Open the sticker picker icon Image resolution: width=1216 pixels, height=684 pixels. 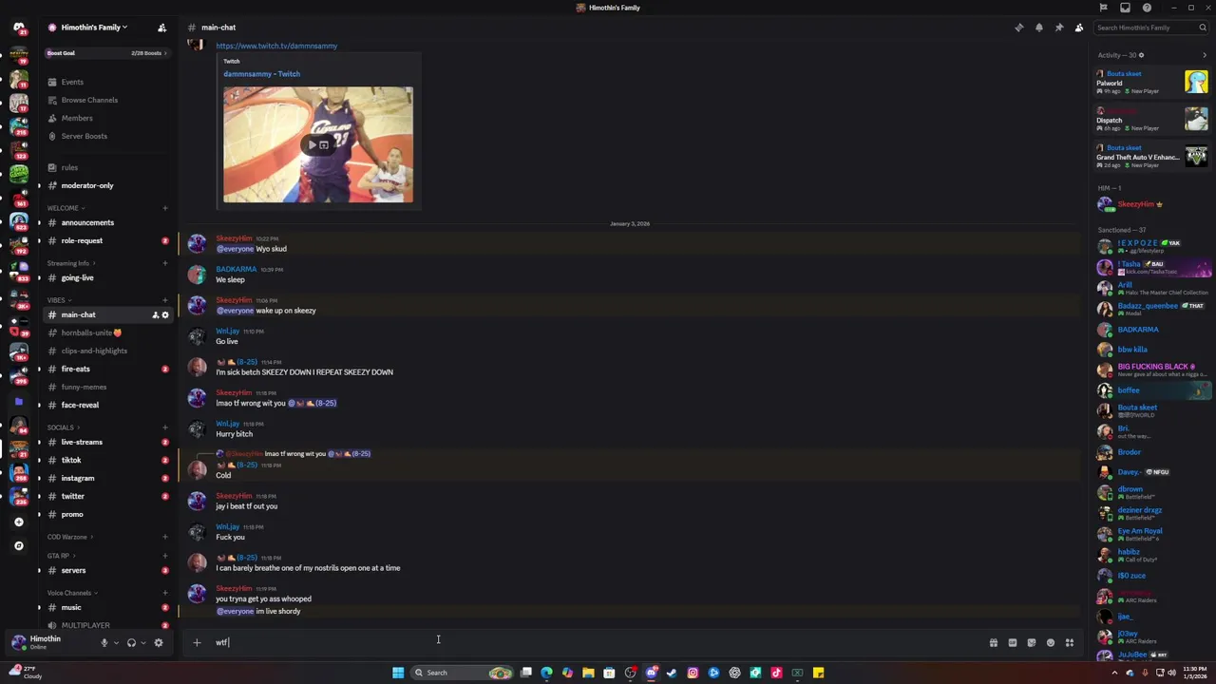1032,643
